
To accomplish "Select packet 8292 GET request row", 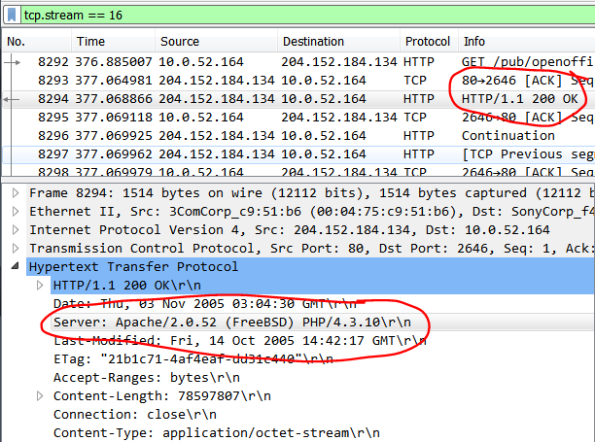I will pos(298,62).
